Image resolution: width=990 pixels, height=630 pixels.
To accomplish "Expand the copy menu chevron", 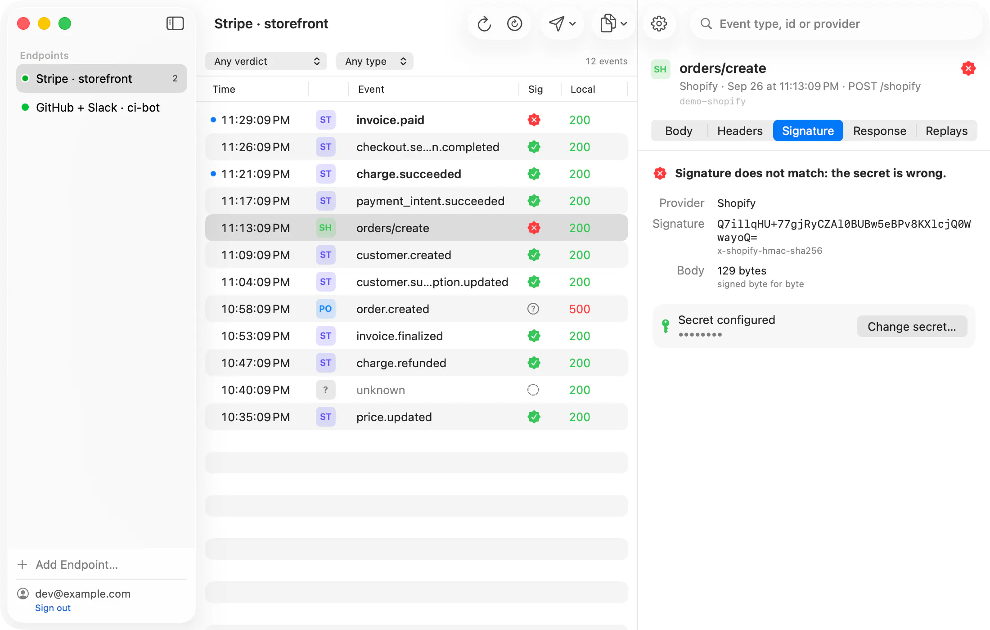I will [x=624, y=23].
